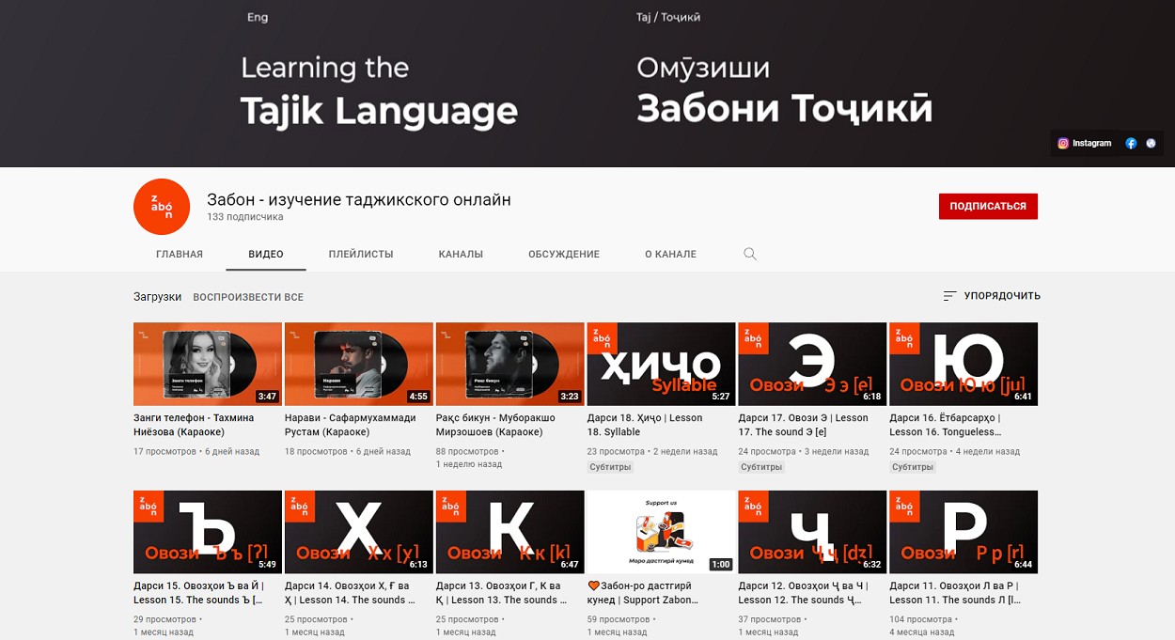Go to the Обсуждение tab
1175x640 pixels.
click(563, 254)
